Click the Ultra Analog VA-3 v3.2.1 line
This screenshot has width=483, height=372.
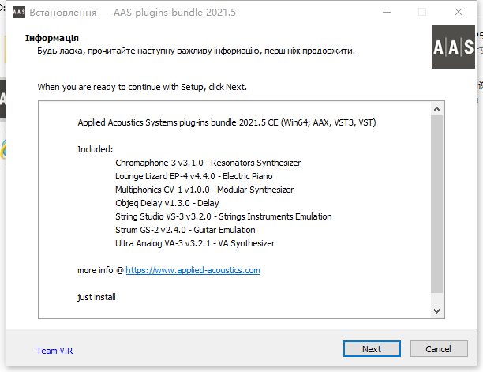pos(195,243)
